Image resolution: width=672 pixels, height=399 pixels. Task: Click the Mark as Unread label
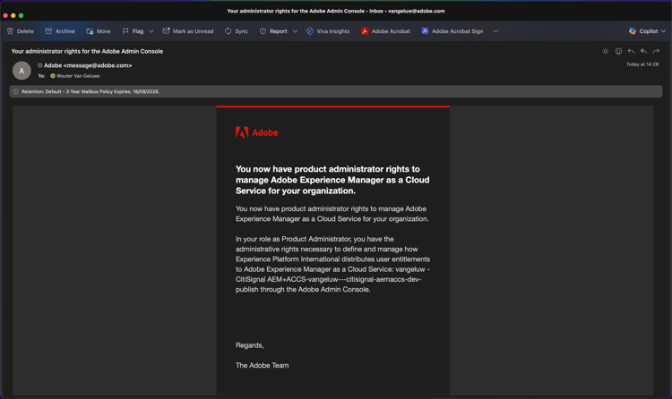(x=193, y=31)
